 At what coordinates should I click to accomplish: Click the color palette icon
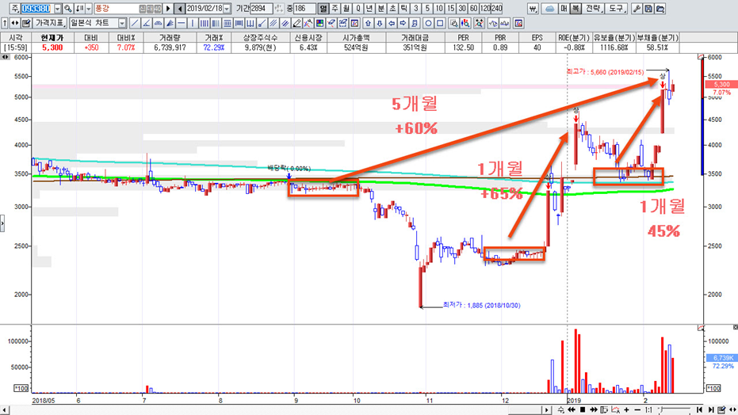point(320,22)
